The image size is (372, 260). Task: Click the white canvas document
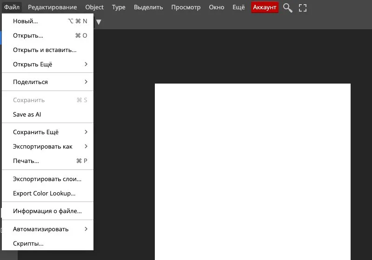(252, 172)
